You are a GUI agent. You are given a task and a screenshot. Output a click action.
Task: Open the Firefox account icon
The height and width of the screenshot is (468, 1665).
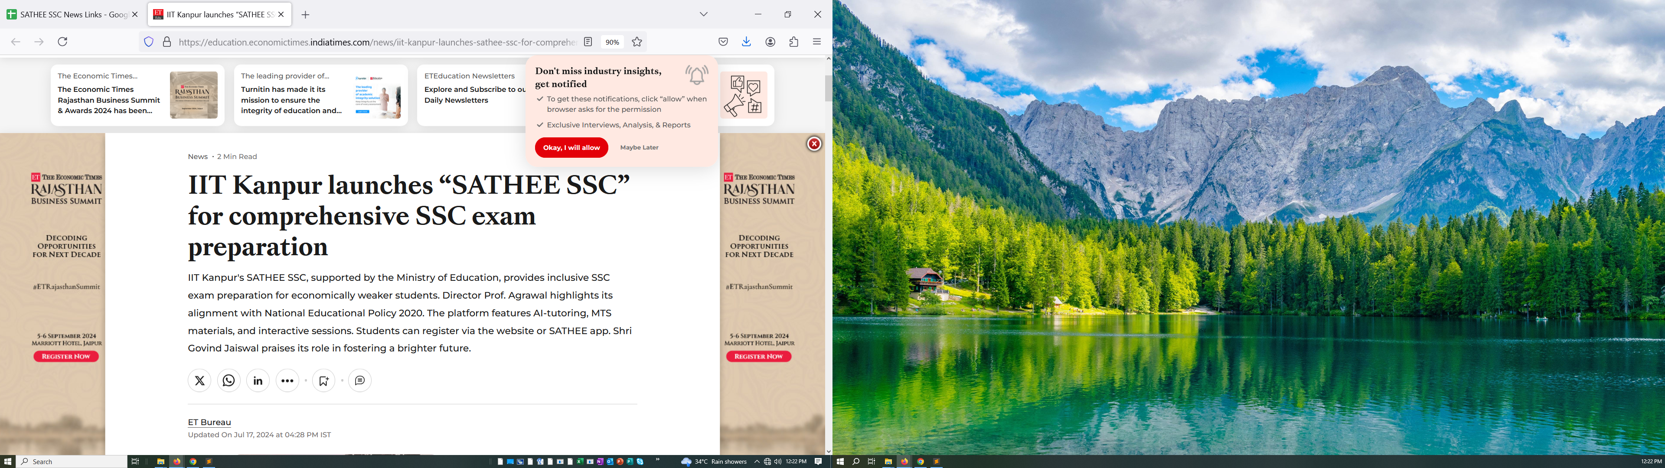pyautogui.click(x=770, y=42)
